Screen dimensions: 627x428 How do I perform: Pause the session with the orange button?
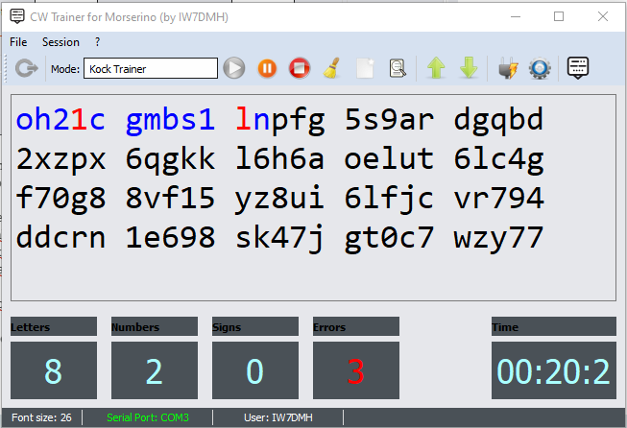pos(267,68)
